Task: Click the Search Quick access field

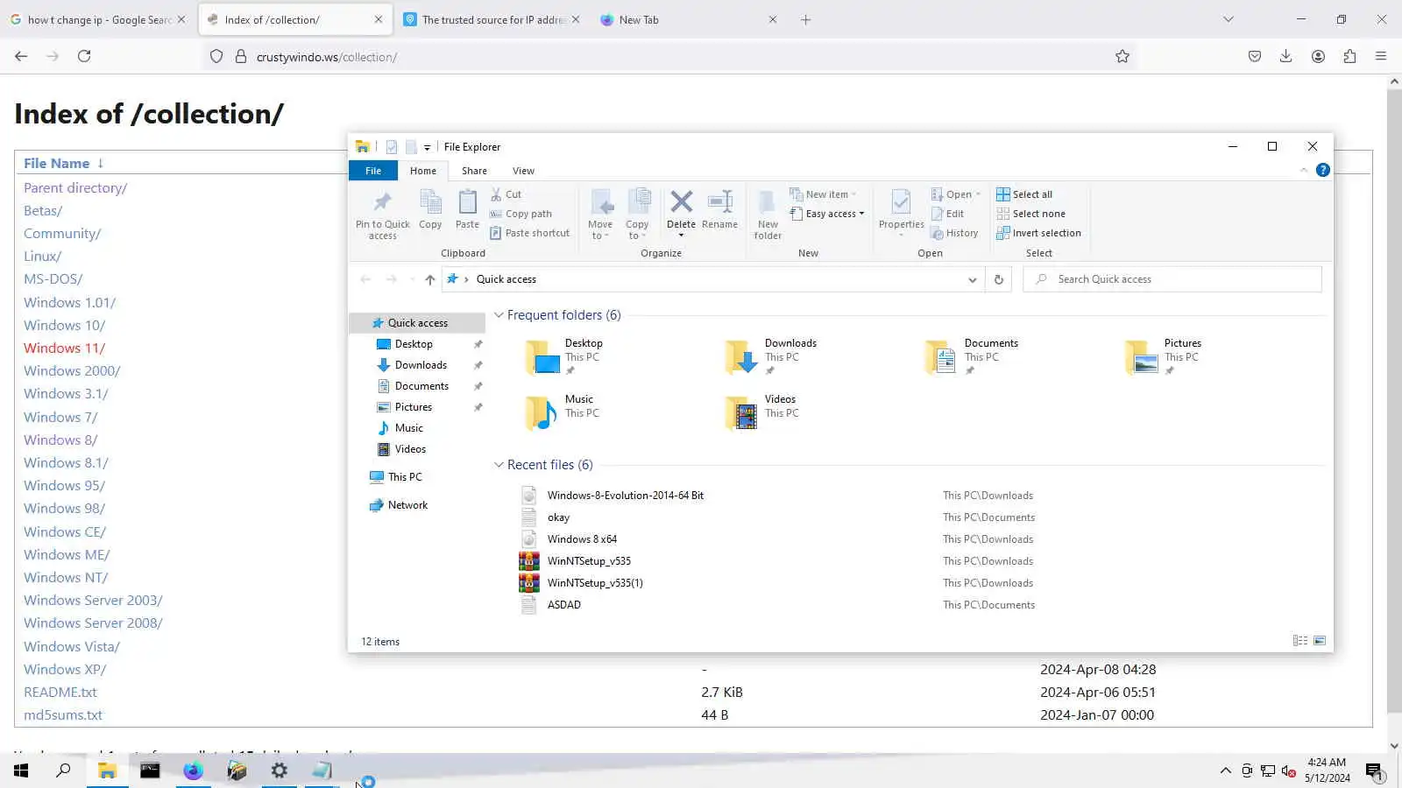Action: [1172, 279]
